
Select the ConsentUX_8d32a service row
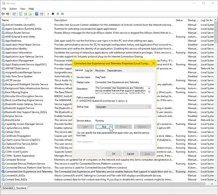tap(108, 176)
